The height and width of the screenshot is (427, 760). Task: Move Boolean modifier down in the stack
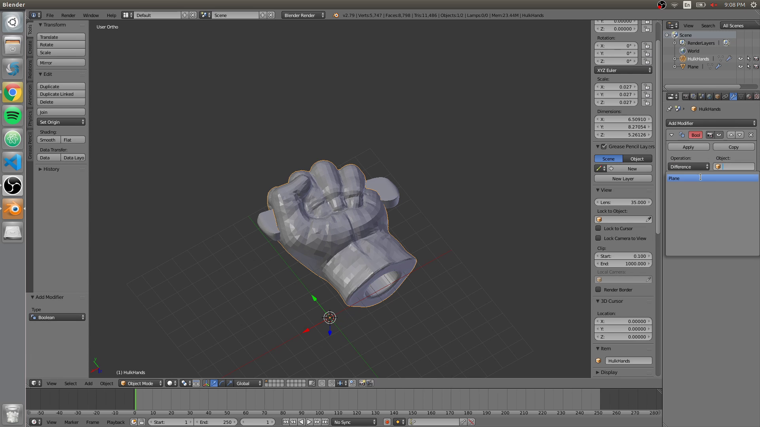pyautogui.click(x=739, y=135)
